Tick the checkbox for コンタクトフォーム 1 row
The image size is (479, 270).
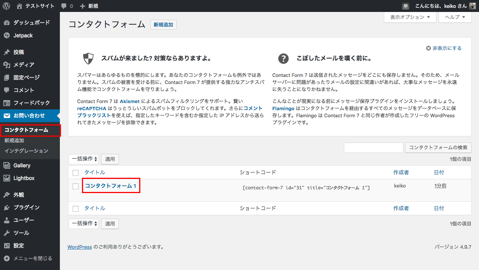tap(76, 186)
